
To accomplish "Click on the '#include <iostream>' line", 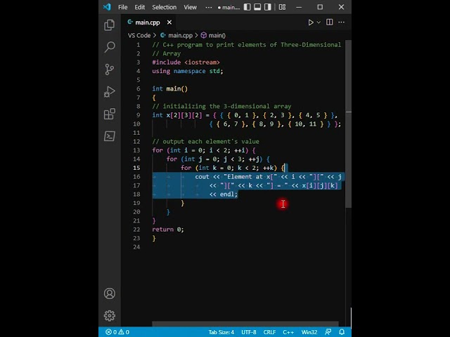I will pyautogui.click(x=186, y=62).
